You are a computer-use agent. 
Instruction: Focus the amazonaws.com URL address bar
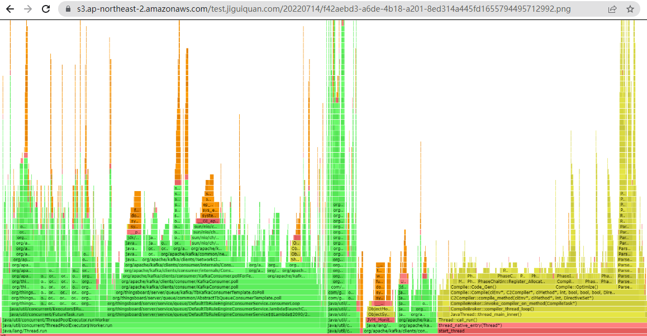tap(324, 9)
